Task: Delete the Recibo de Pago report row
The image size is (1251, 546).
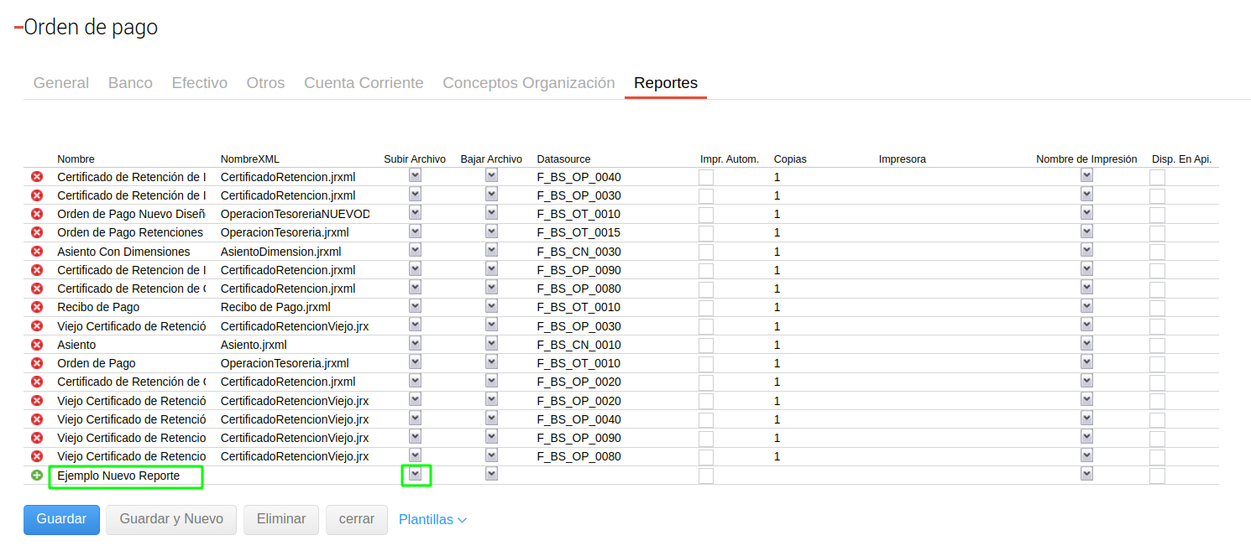Action: tap(37, 307)
